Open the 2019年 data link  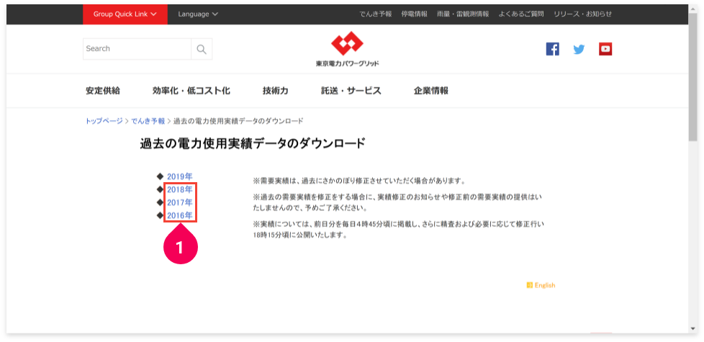(179, 176)
